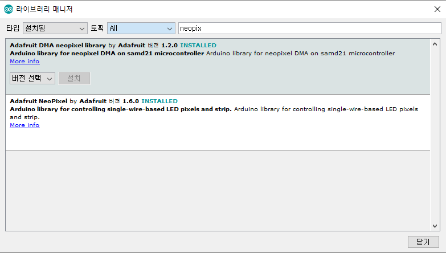The height and width of the screenshot is (253, 446).
Task: Open the 토픽 dropdown showing All
Action: [141, 28]
